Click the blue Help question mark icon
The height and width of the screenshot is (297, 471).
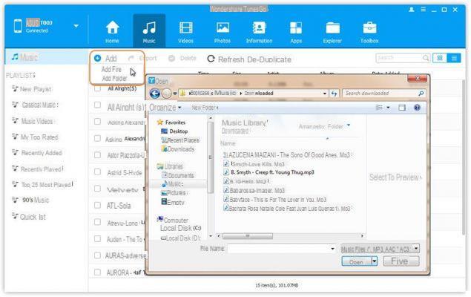tap(417, 108)
